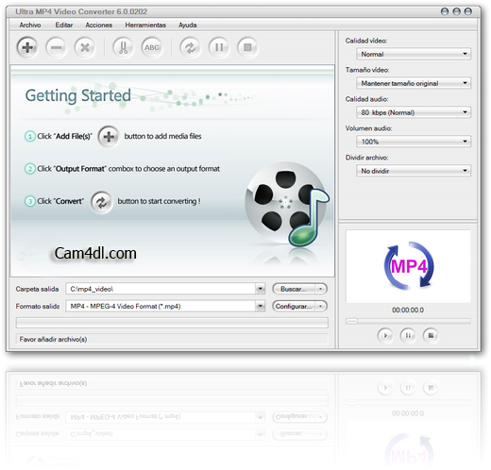The width and height of the screenshot is (491, 470).
Task: Close the Ultra MP4 Video Converter window
Action: [x=468, y=11]
